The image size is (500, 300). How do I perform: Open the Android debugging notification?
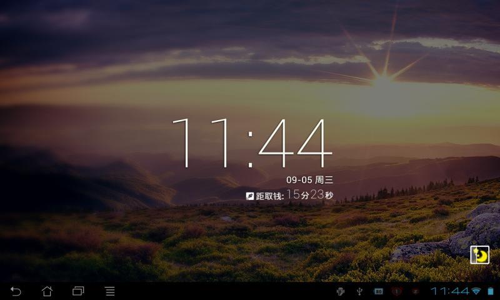341,291
